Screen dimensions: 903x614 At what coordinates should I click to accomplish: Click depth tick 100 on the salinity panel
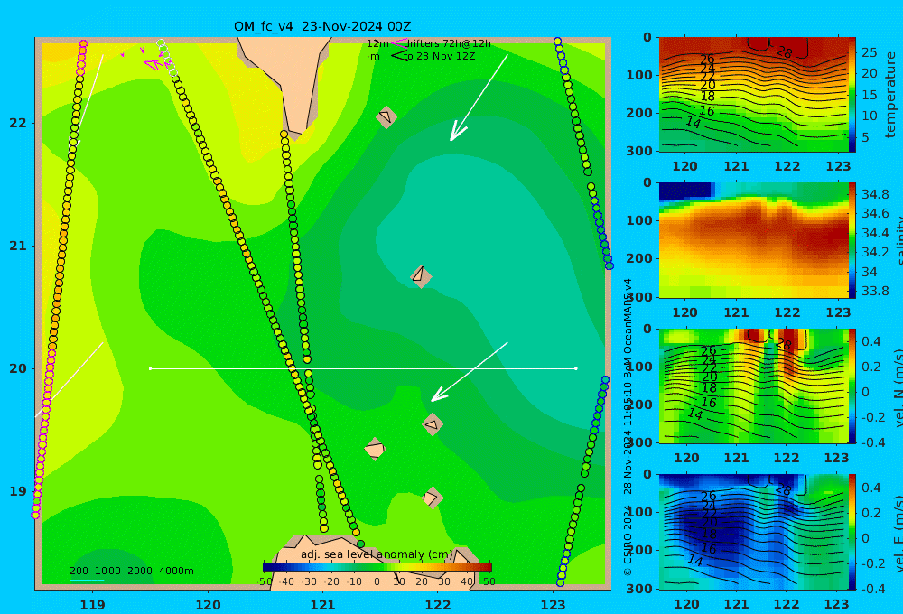[638, 220]
